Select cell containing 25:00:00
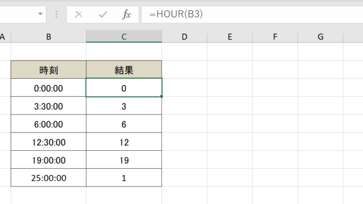Image resolution: width=363 pixels, height=204 pixels. point(49,177)
